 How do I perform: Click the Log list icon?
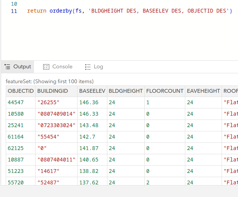(x=88, y=67)
